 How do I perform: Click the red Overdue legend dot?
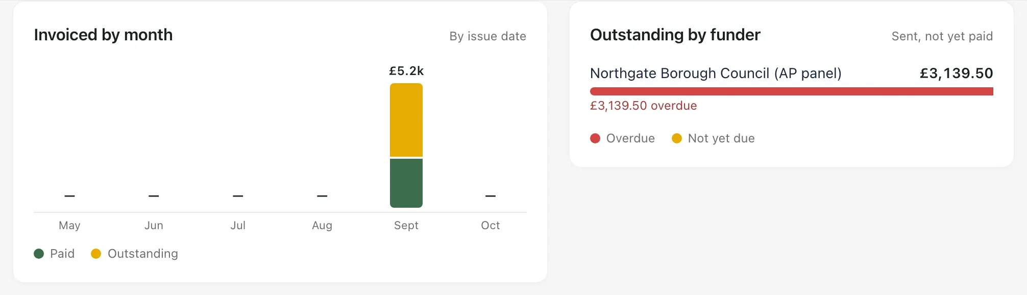click(x=595, y=138)
